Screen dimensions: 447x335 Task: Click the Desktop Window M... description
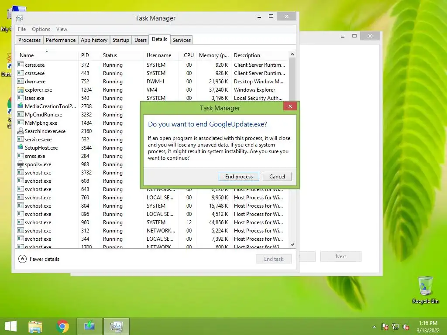(x=258, y=82)
